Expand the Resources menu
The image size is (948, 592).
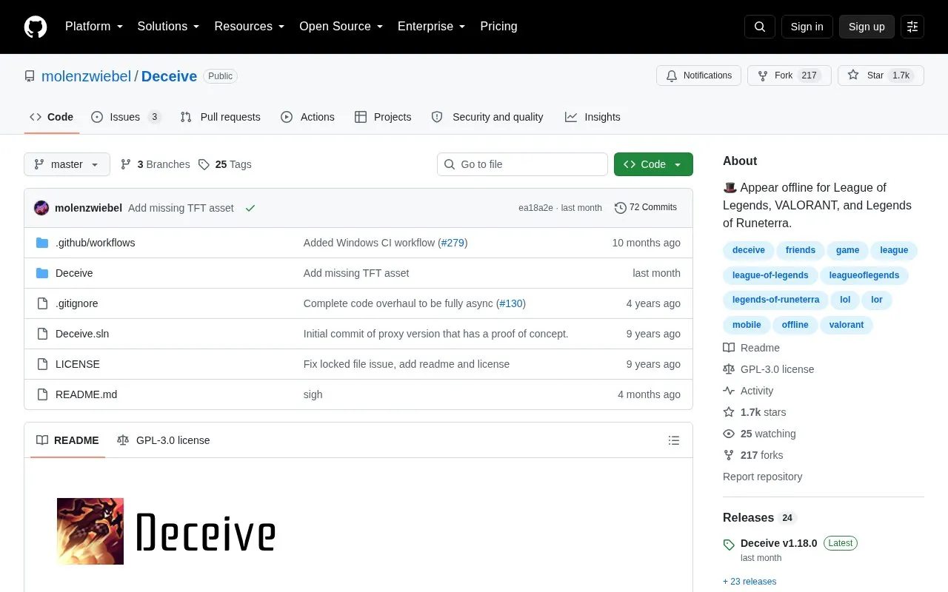[x=250, y=27]
